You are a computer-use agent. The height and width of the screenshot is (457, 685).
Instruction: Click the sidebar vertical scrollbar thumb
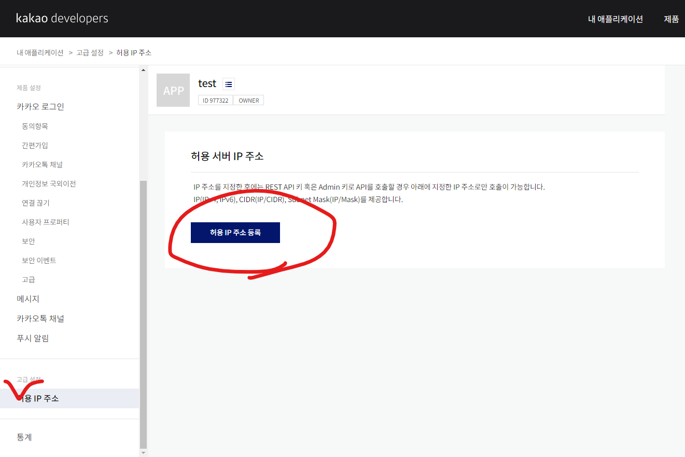point(144,315)
